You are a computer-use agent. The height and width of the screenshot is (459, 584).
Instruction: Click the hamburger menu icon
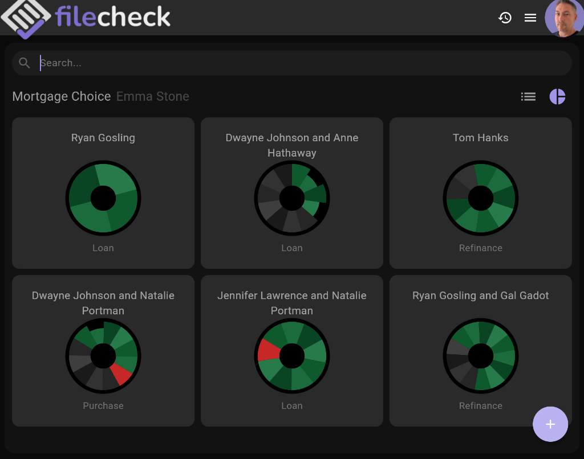click(x=530, y=18)
